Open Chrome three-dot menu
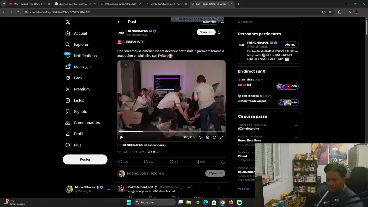368x207 pixels. [x=364, y=12]
